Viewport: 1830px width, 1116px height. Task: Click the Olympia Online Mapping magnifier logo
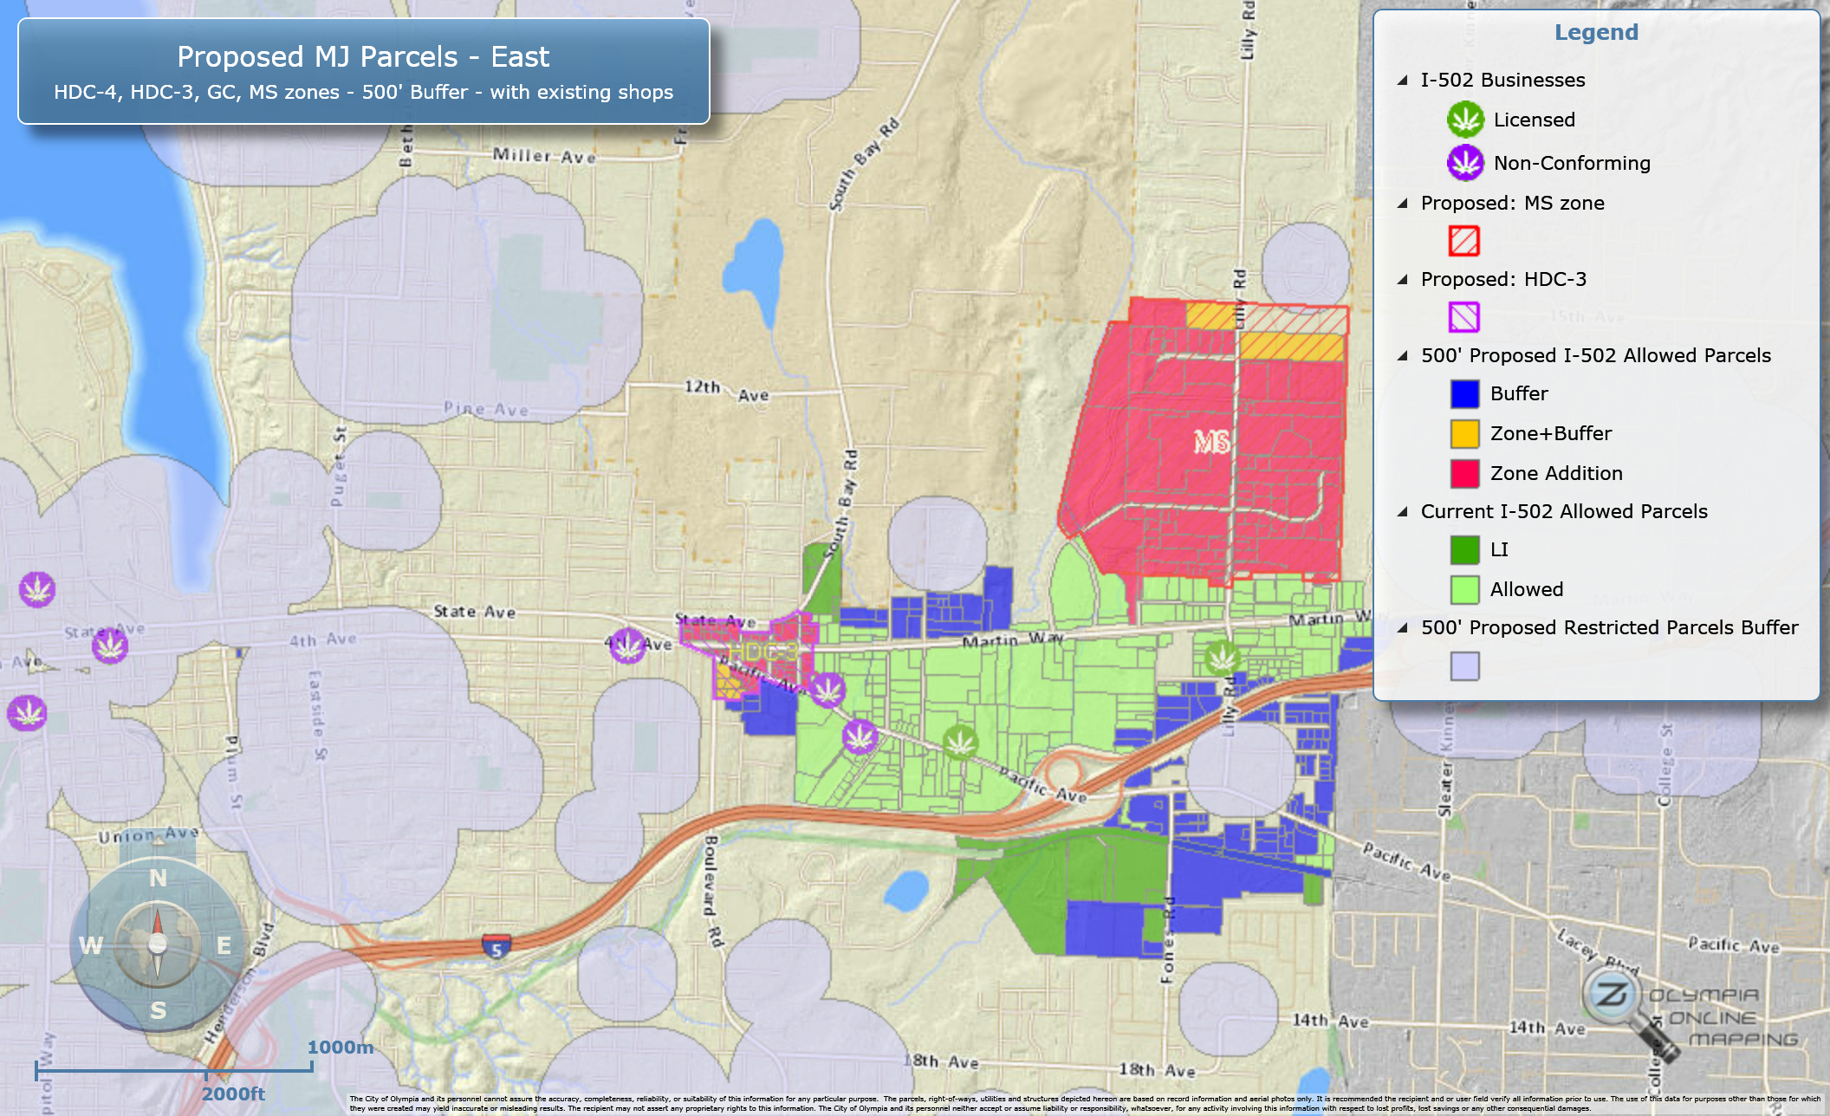point(1612,996)
